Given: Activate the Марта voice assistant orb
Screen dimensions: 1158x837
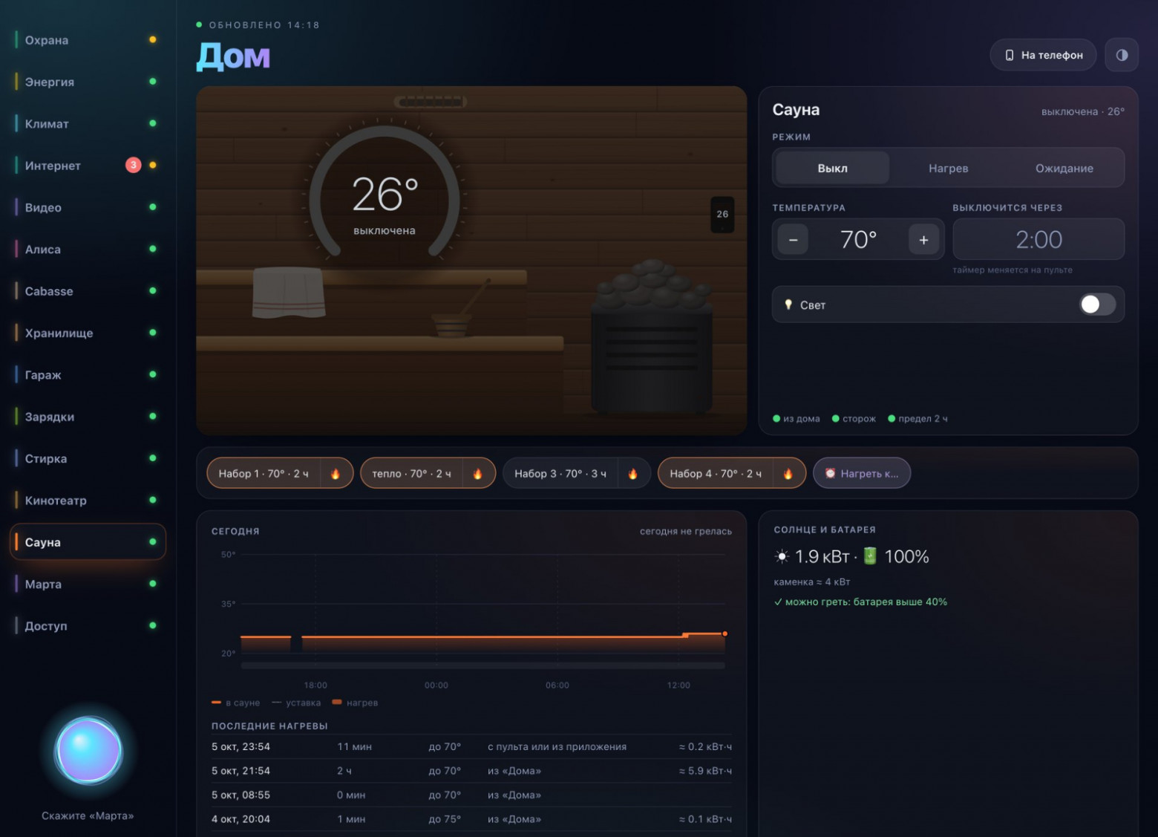Looking at the screenshot, I should (x=88, y=751).
